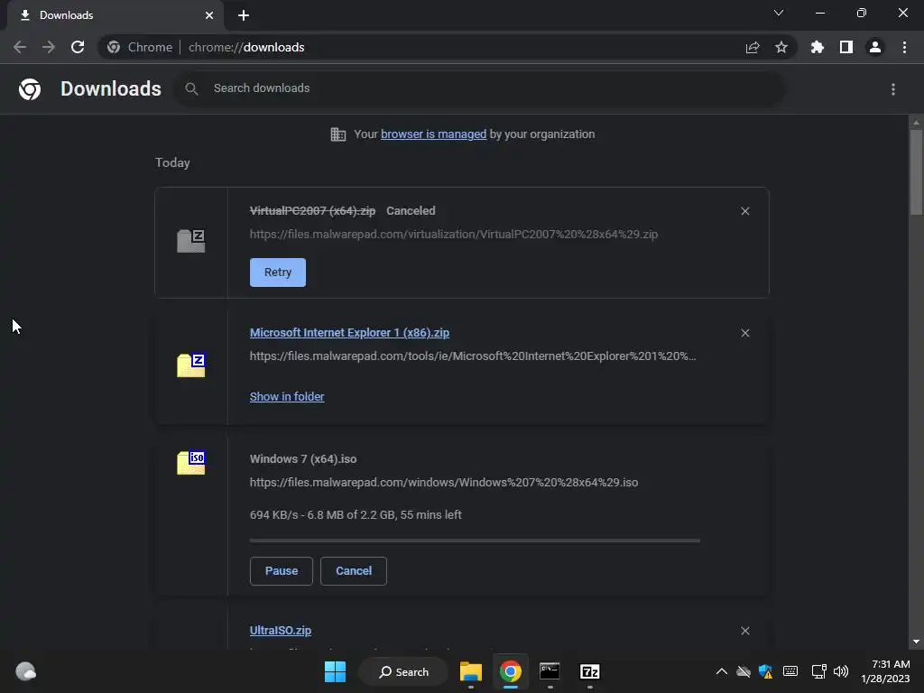Click the Windows 7 iso file icon

[191, 463]
